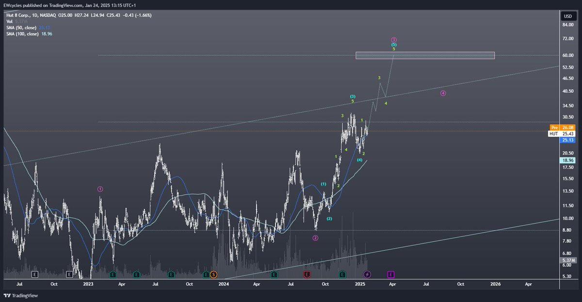Screen dimensions: 582x302
Task: Click the 34.50 price axis label
Action: point(567,106)
